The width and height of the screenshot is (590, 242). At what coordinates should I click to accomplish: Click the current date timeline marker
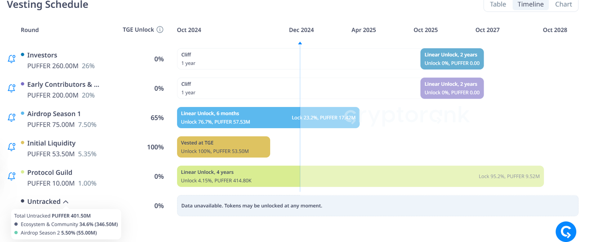(x=300, y=43)
